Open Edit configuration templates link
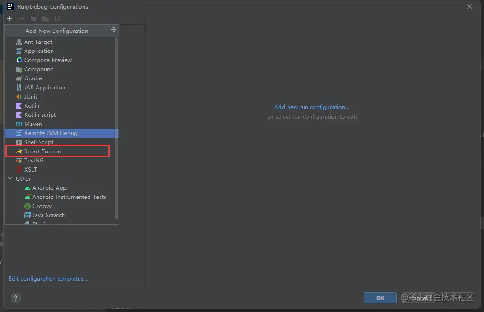The height and width of the screenshot is (312, 484). point(48,279)
